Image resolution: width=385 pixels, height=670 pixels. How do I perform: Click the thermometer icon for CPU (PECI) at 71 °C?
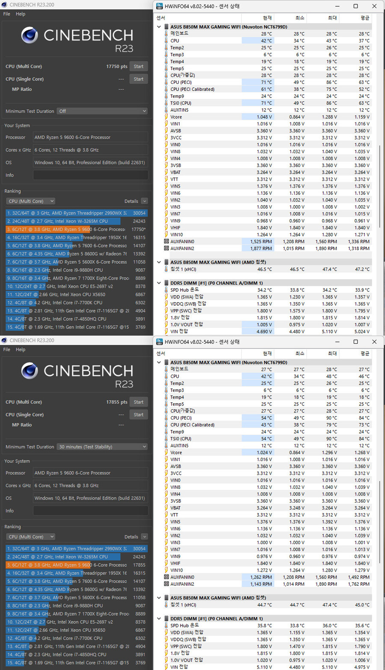click(166, 82)
